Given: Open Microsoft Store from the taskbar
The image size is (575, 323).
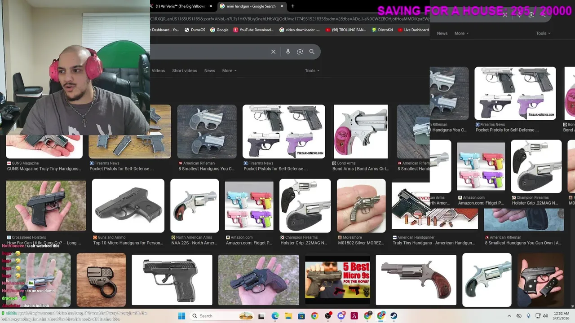Looking at the screenshot, I should [301, 316].
